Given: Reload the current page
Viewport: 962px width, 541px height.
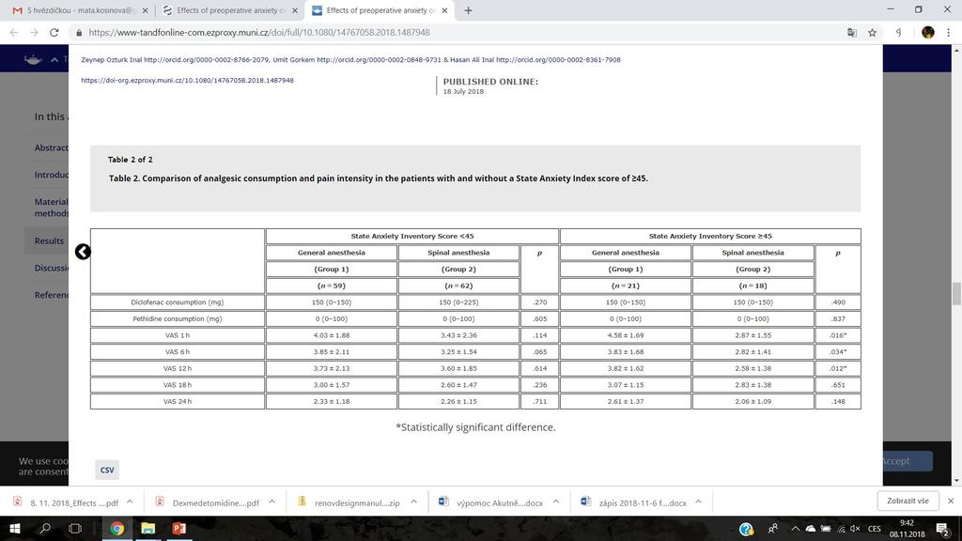Looking at the screenshot, I should [x=54, y=33].
